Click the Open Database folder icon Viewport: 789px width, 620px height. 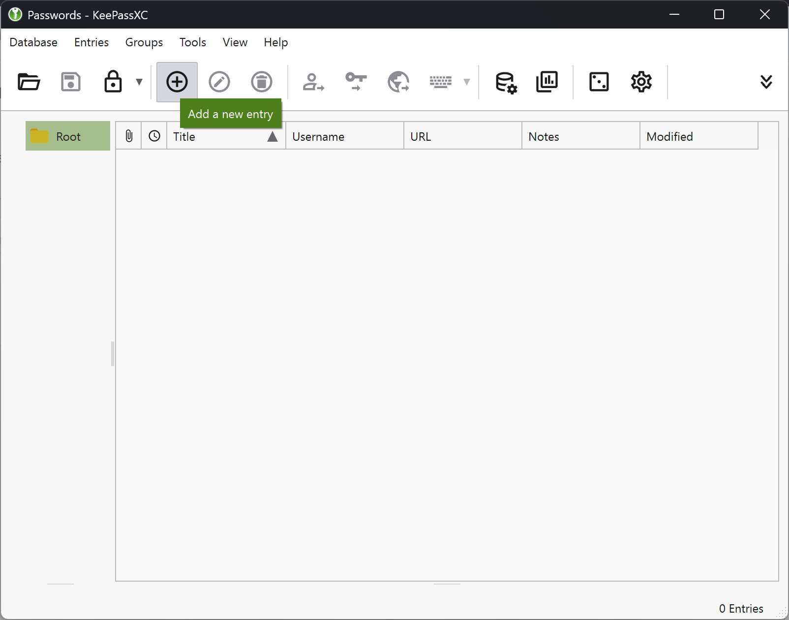coord(29,82)
